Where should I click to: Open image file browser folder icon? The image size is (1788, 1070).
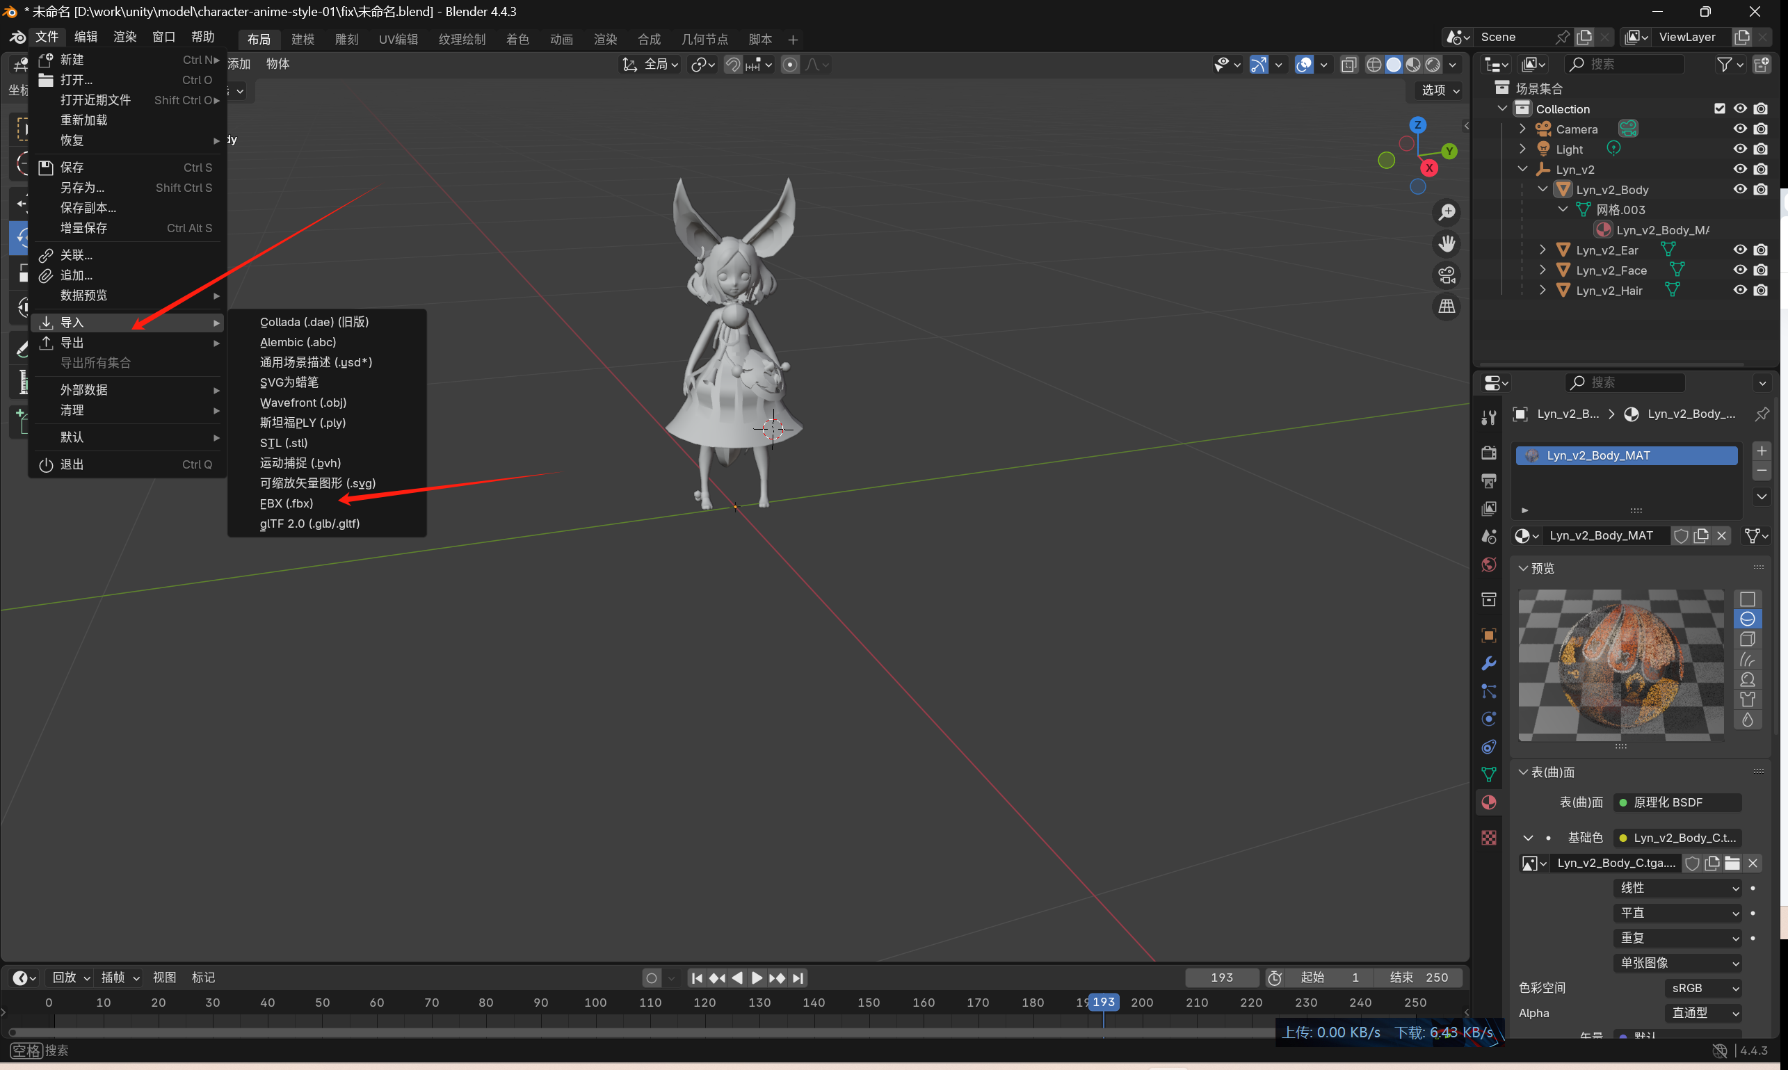(1732, 863)
